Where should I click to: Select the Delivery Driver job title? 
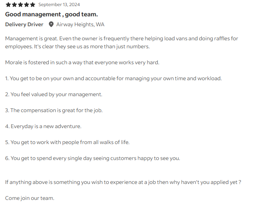click(24, 24)
